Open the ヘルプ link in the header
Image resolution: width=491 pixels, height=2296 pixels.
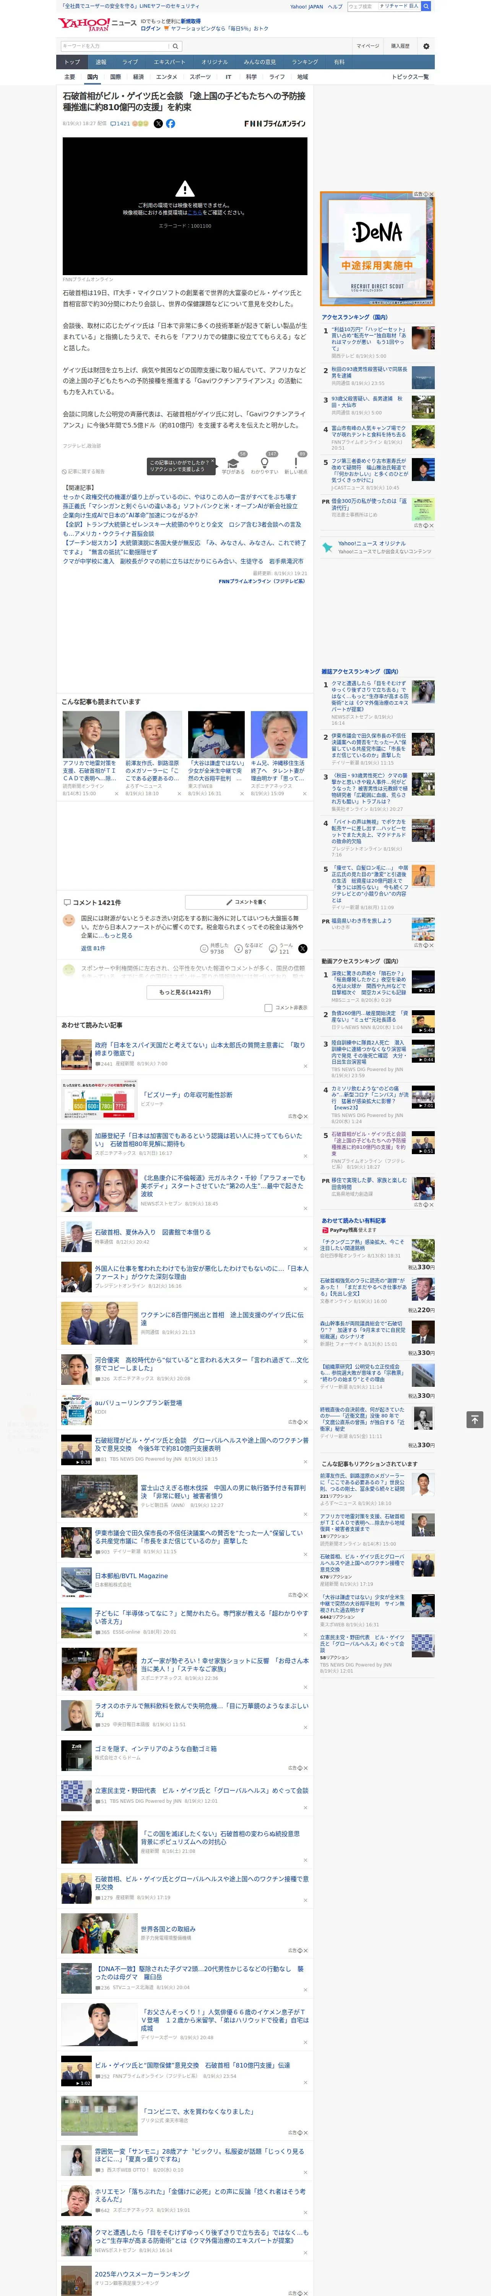(335, 6)
